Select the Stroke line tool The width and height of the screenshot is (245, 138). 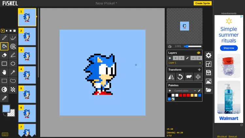point(13,55)
